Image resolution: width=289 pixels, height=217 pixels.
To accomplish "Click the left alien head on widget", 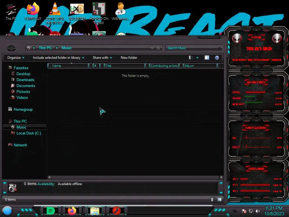I will 237,38.
